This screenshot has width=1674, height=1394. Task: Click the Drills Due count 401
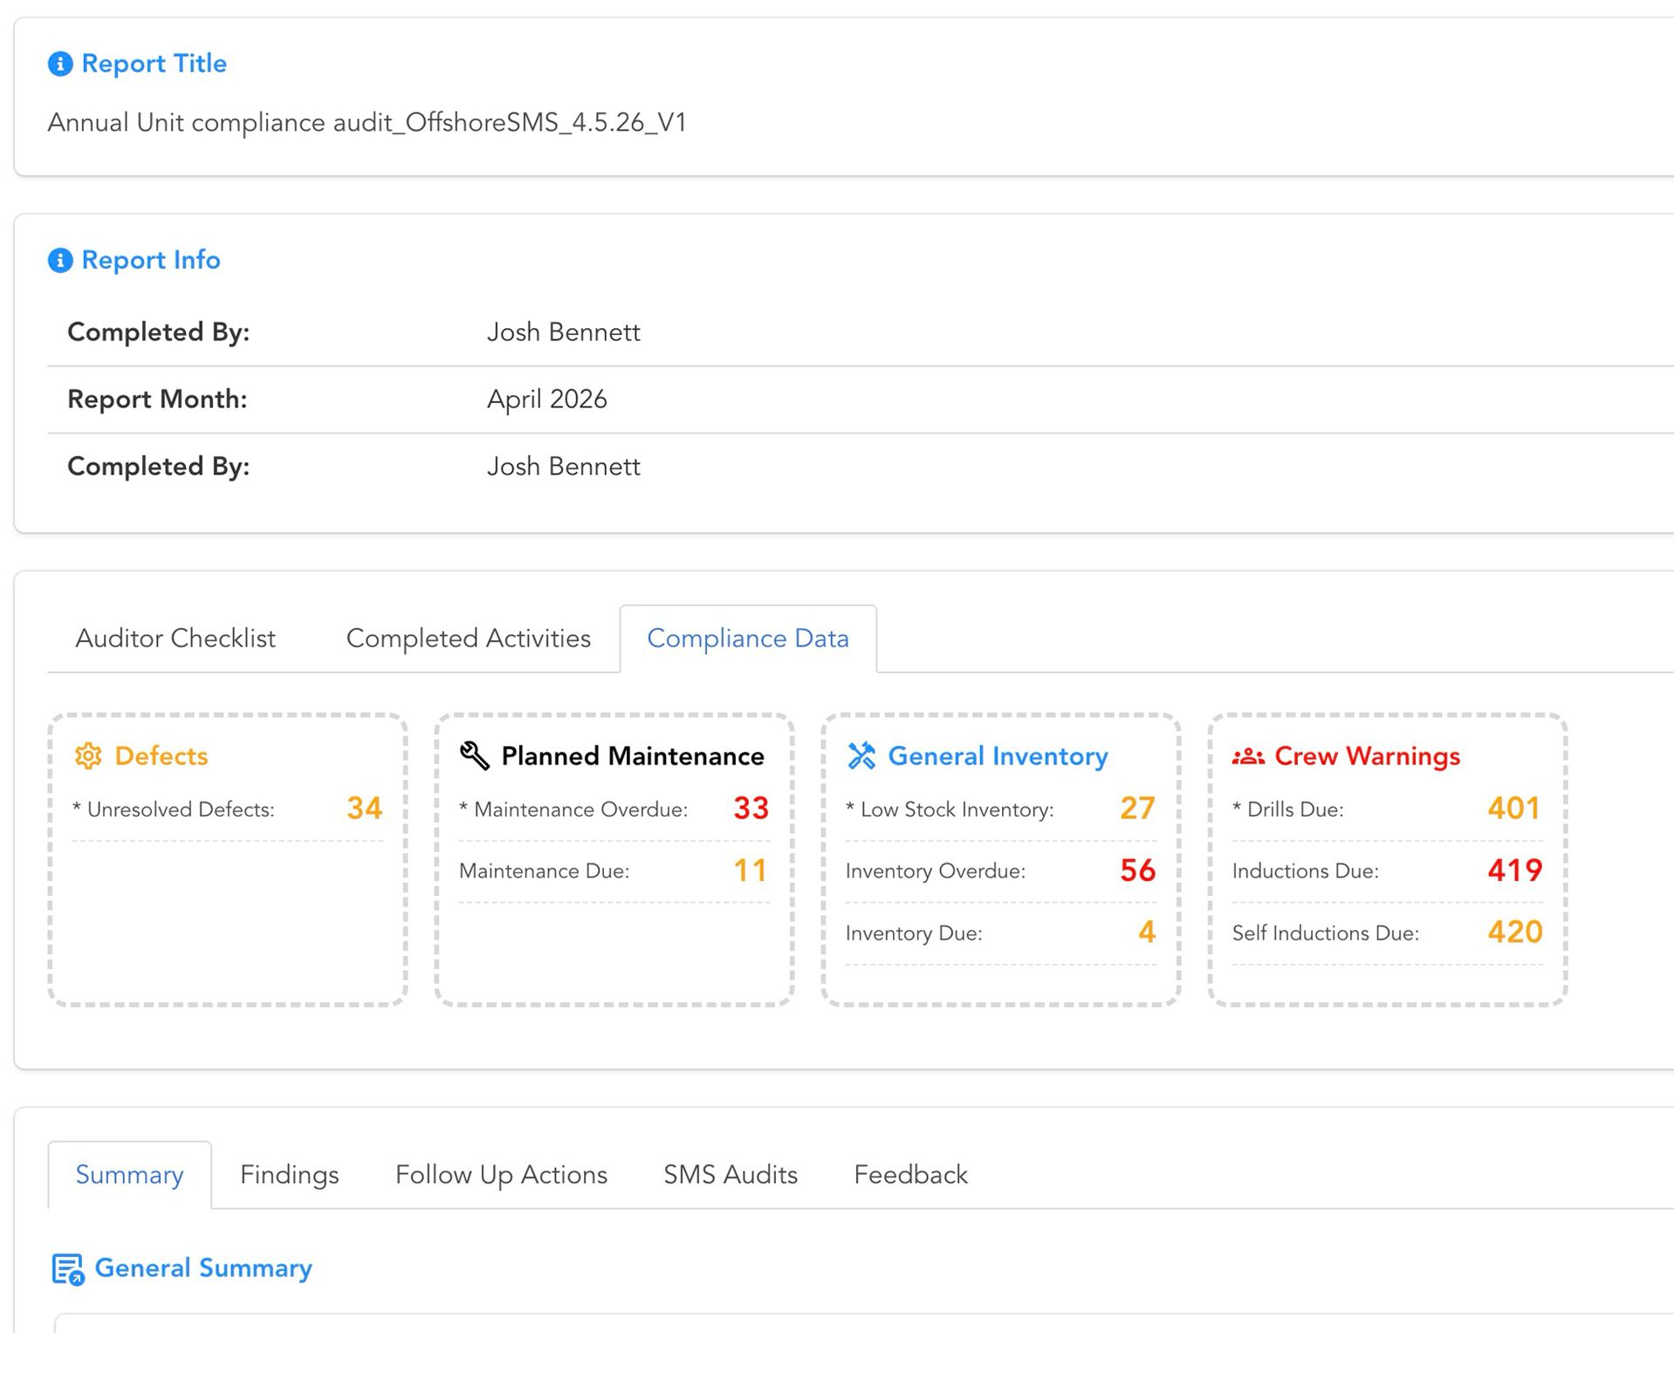tap(1514, 809)
